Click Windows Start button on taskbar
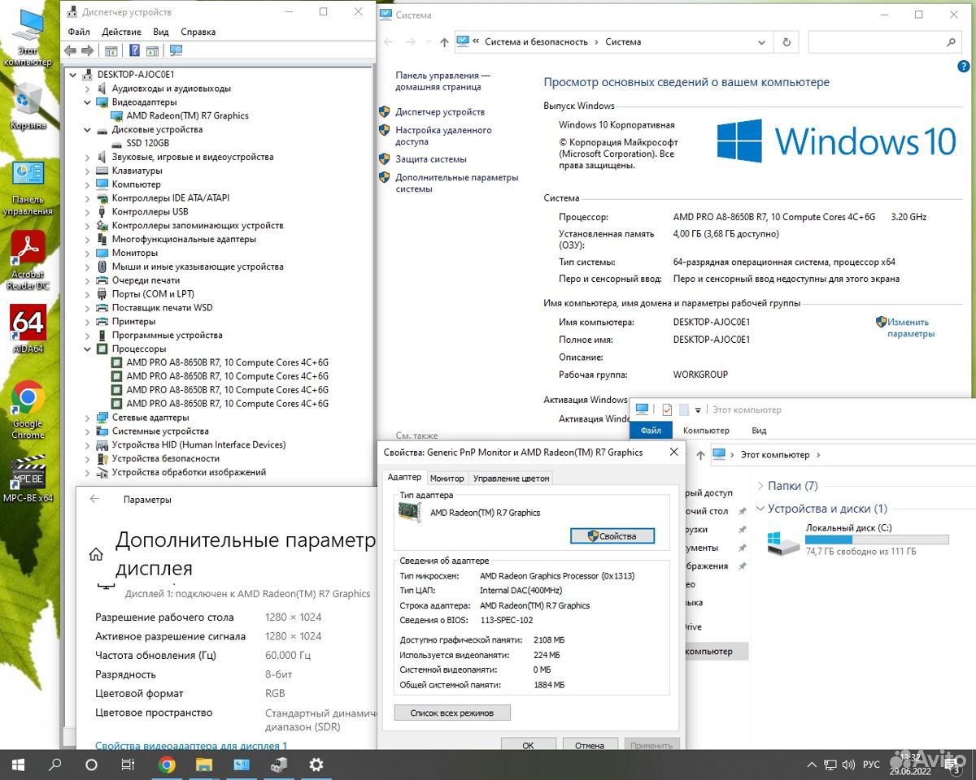 pos(18,765)
